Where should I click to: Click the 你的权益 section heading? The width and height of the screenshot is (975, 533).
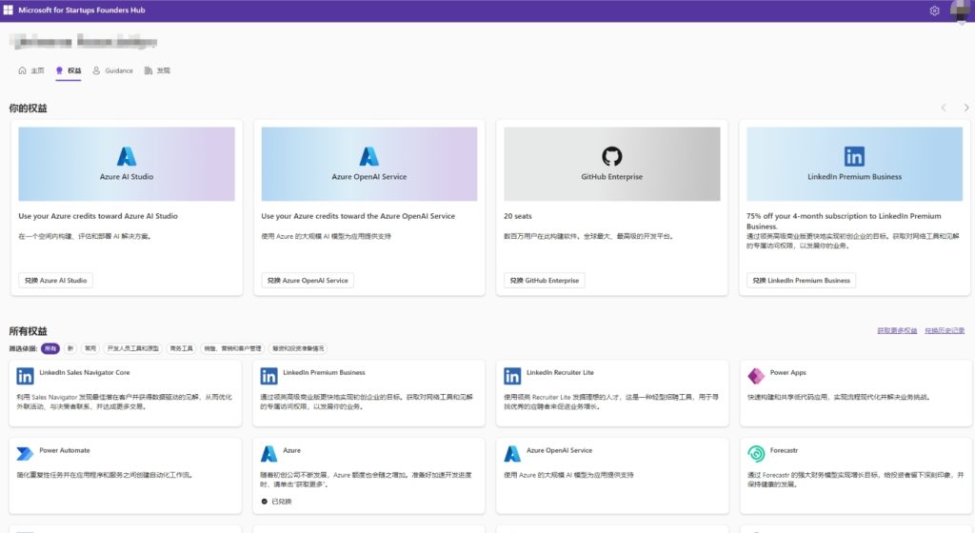[28, 109]
